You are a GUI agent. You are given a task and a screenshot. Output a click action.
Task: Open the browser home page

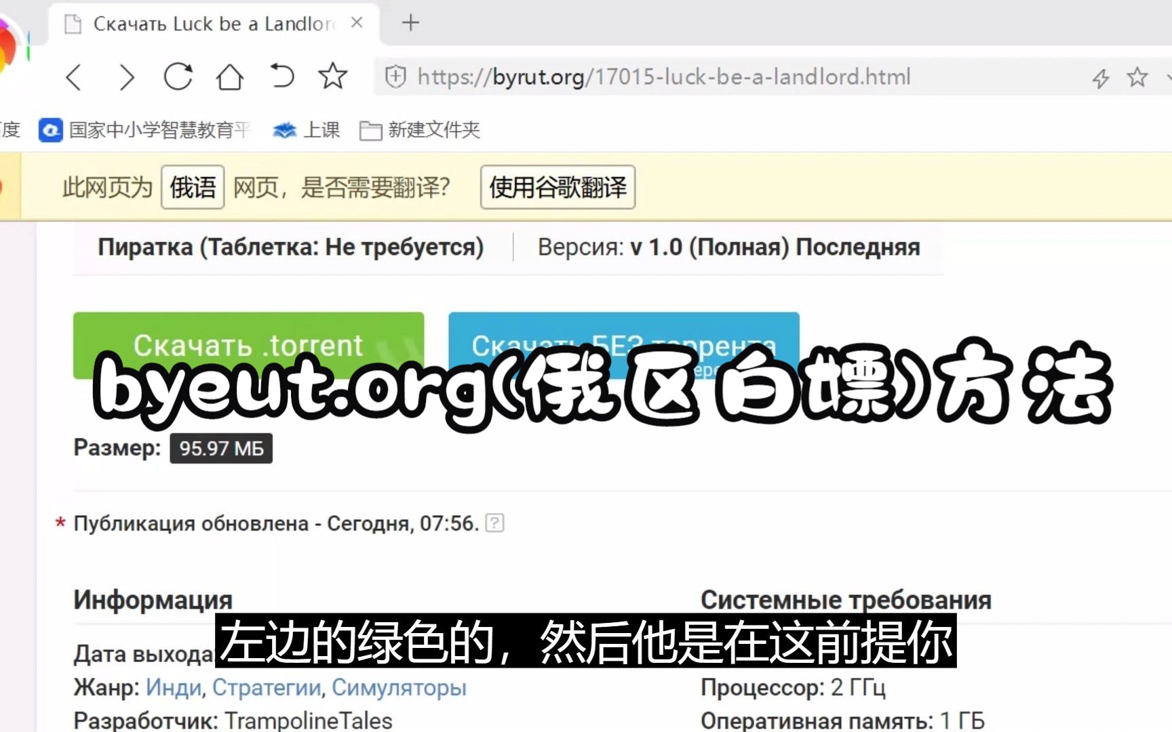tap(229, 77)
